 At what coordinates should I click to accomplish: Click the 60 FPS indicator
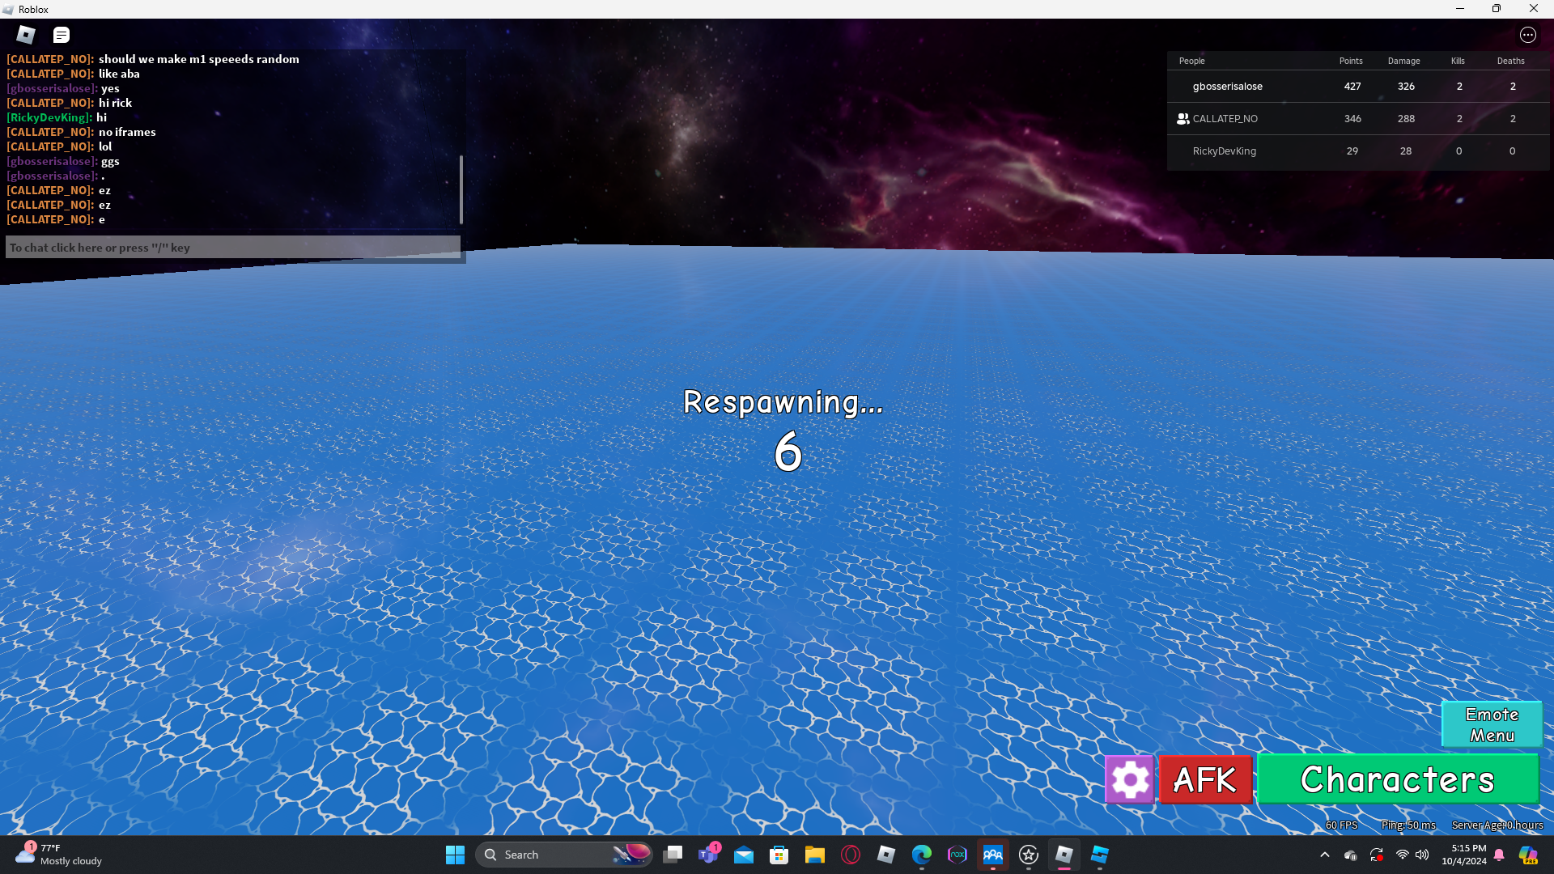coord(1341,825)
